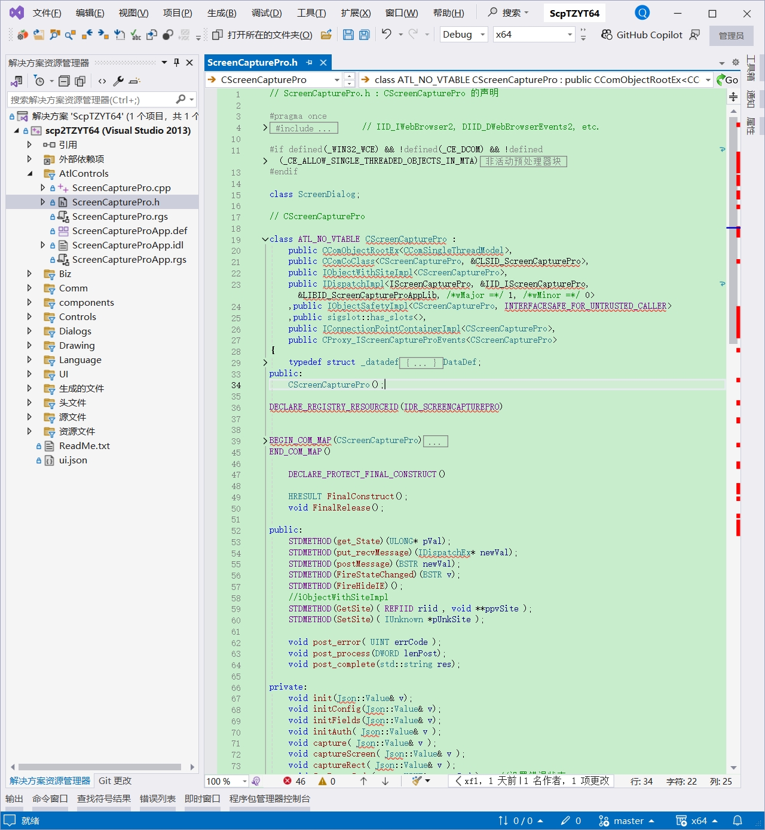The width and height of the screenshot is (765, 830).
Task: Open the 调试(D) menu
Action: pos(267,13)
